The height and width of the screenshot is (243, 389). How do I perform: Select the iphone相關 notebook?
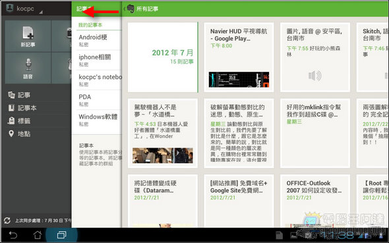tap(99, 60)
